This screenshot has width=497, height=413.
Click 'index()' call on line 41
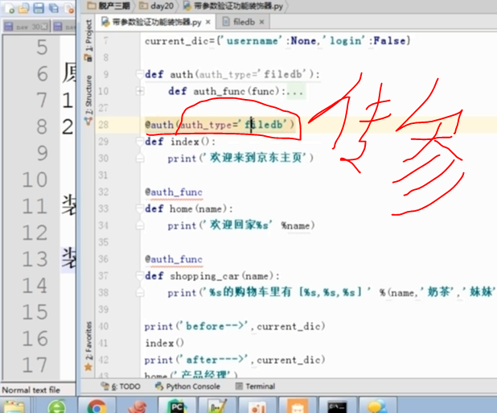(164, 343)
